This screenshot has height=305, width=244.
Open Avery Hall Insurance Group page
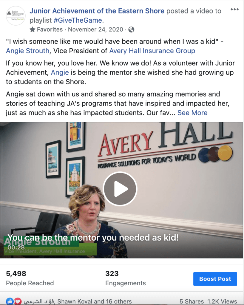point(152,51)
